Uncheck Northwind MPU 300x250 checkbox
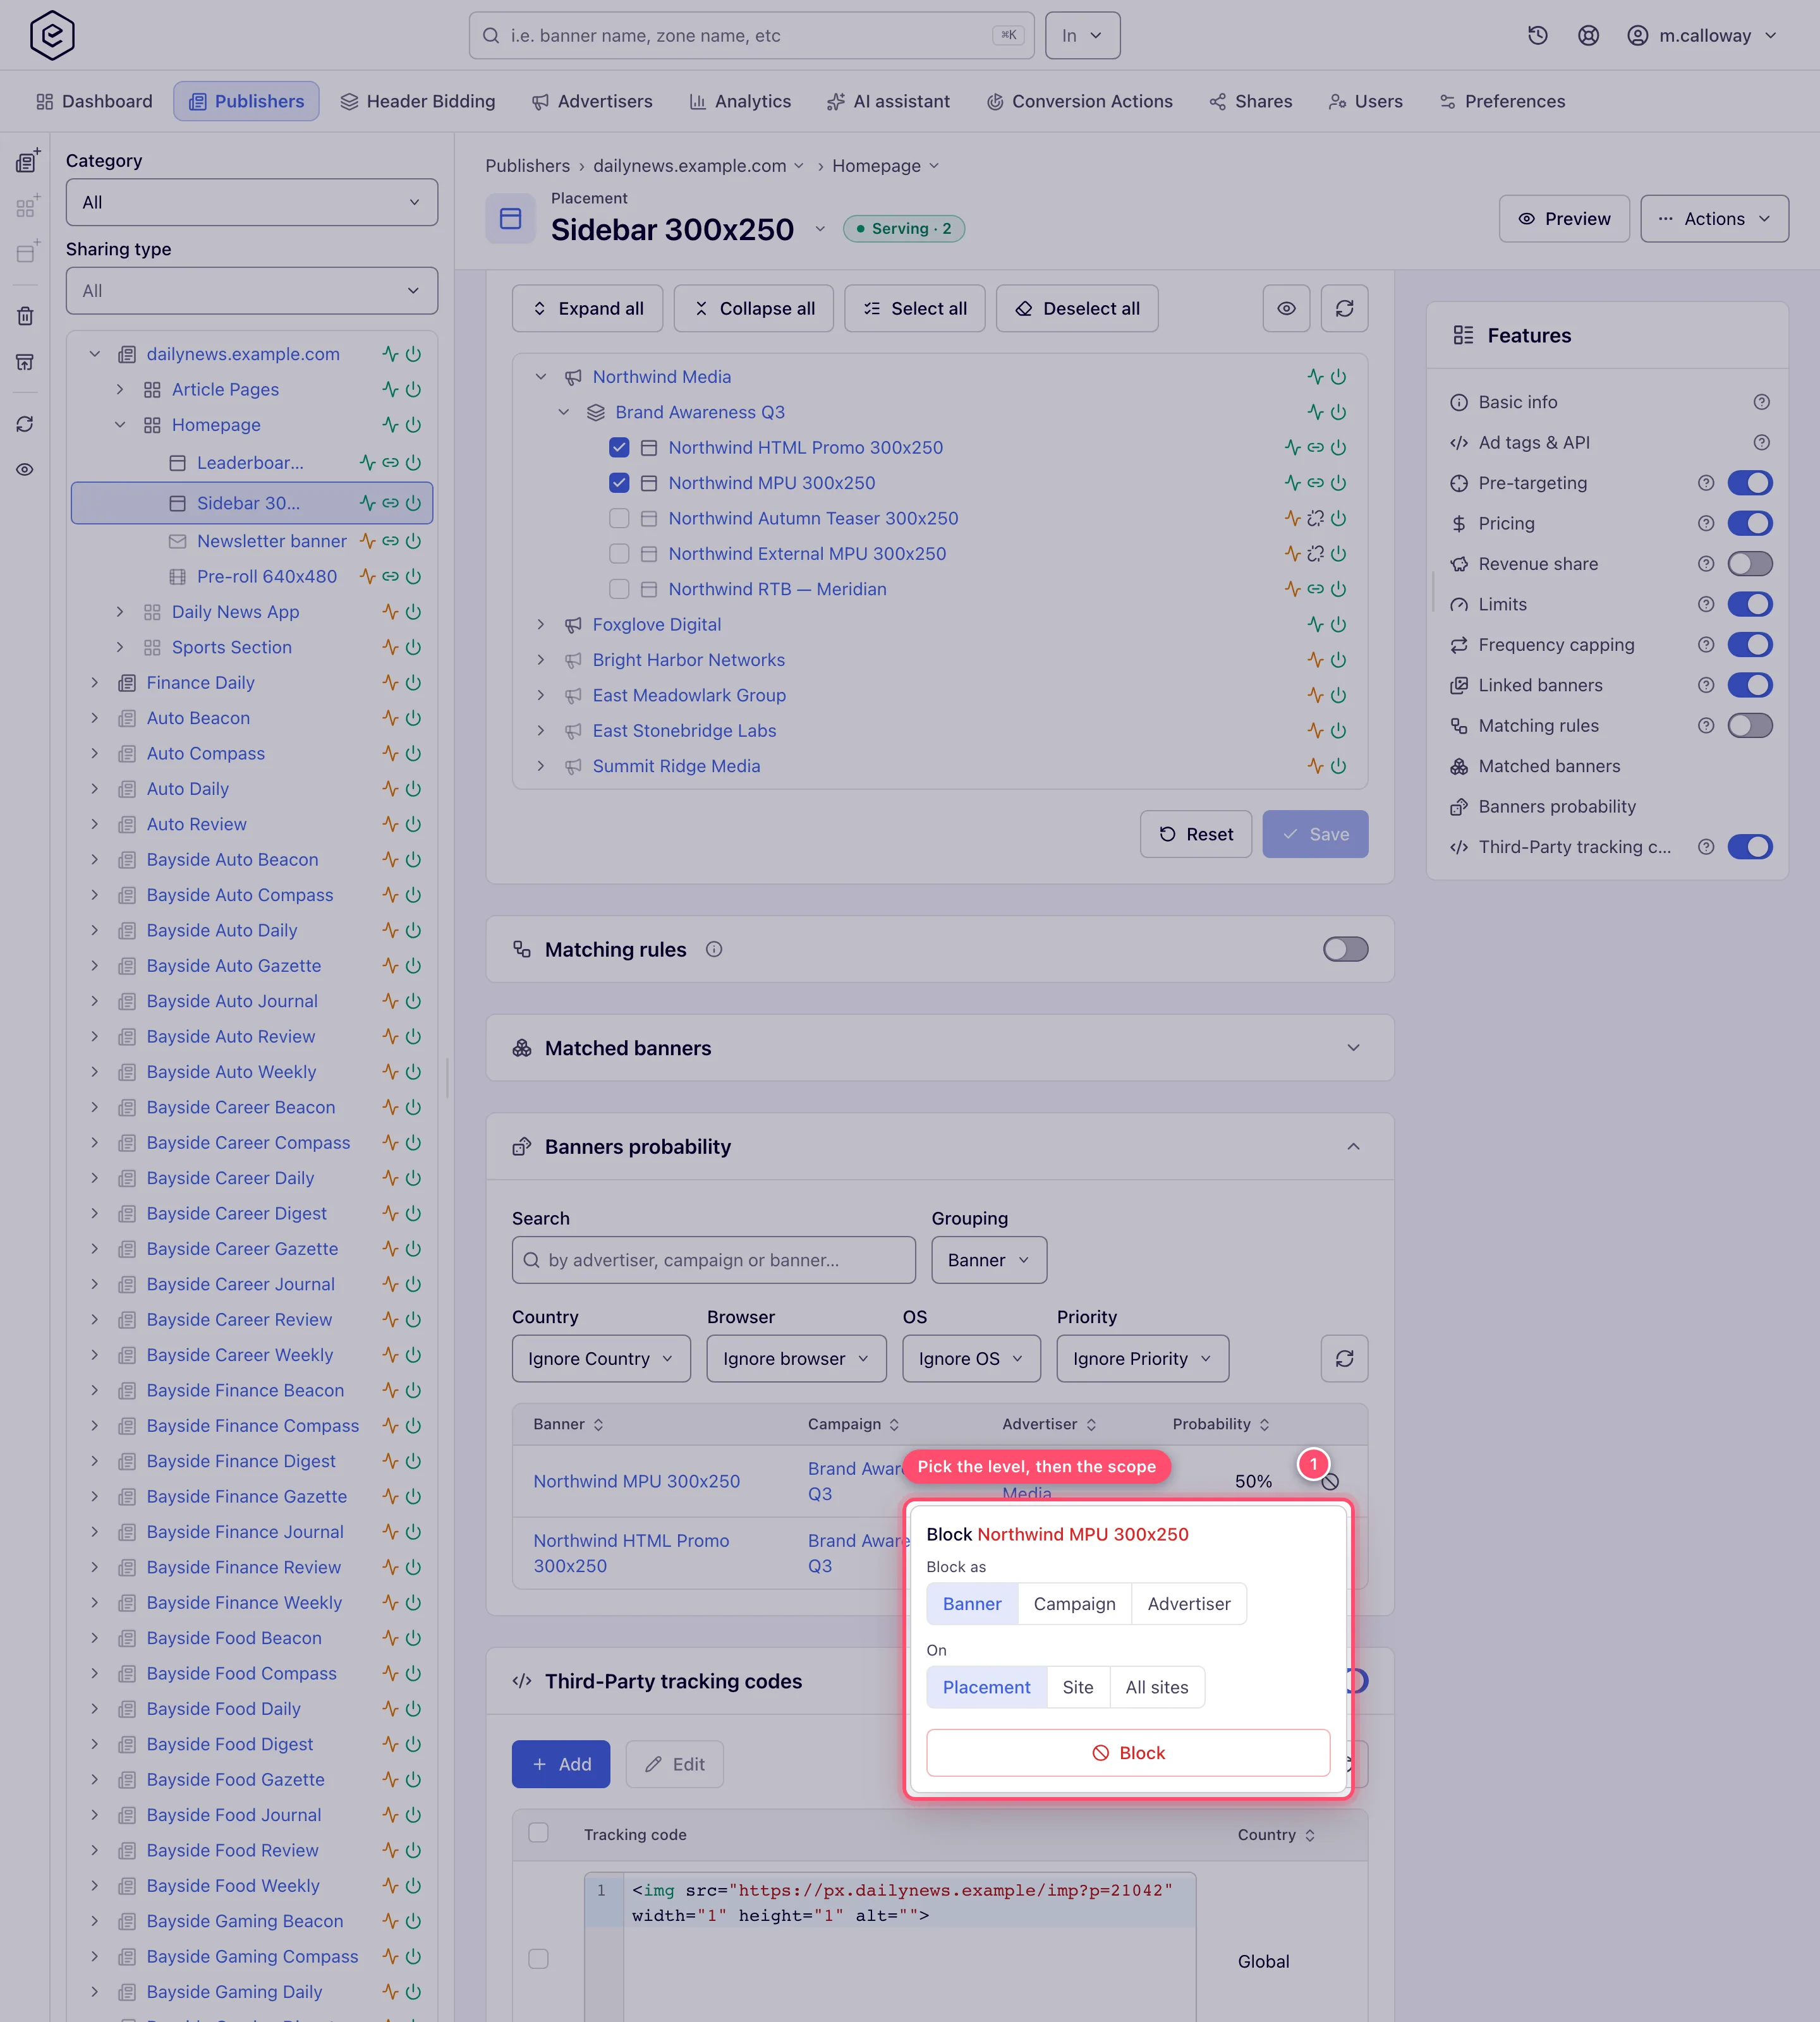 (619, 483)
